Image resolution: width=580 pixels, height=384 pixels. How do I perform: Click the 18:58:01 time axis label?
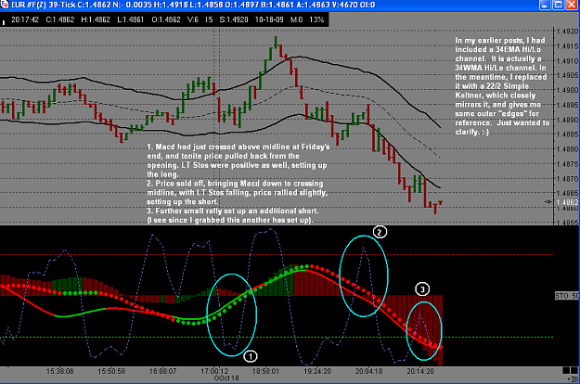pyautogui.click(x=265, y=371)
